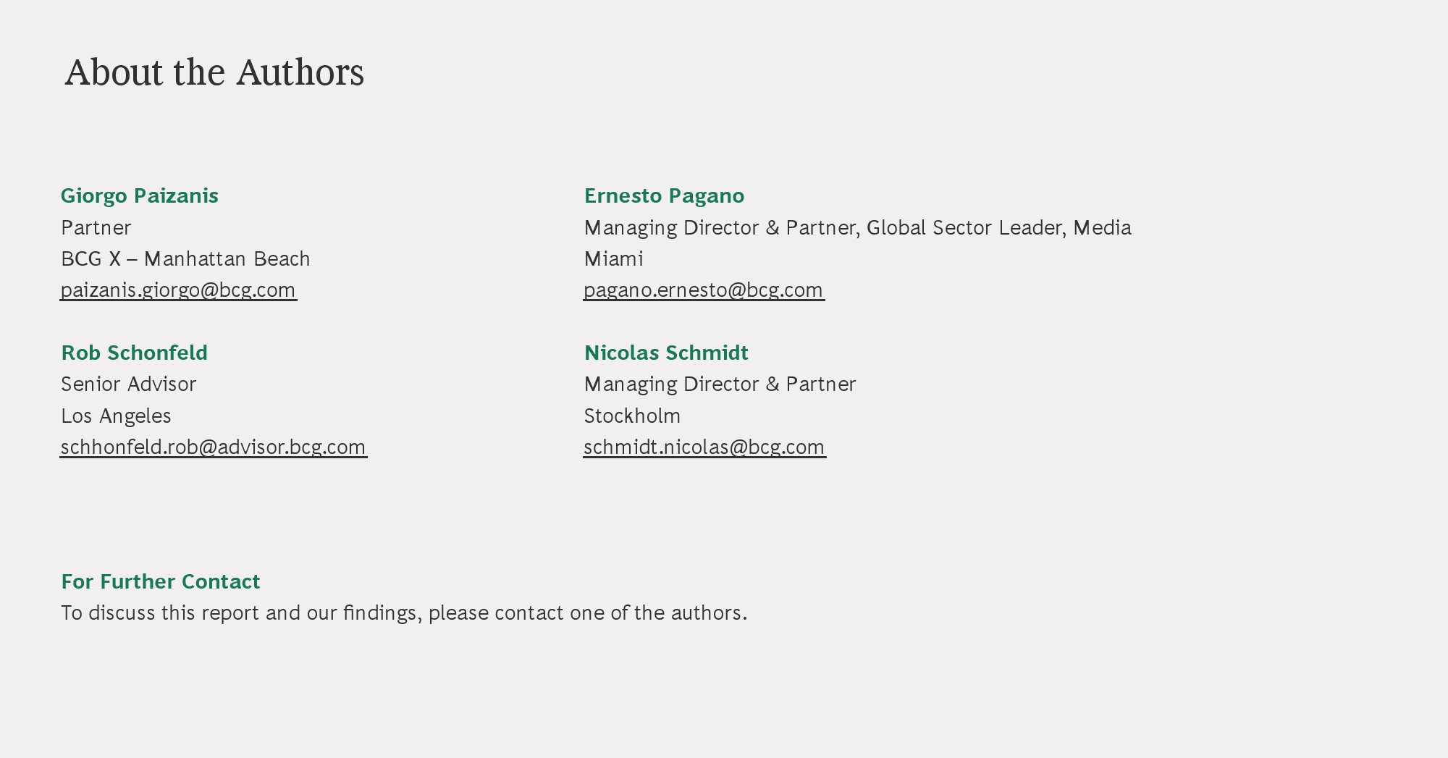The width and height of the screenshot is (1448, 758).
Task: Click the 'Senior Advisor' title text
Action: coord(129,384)
